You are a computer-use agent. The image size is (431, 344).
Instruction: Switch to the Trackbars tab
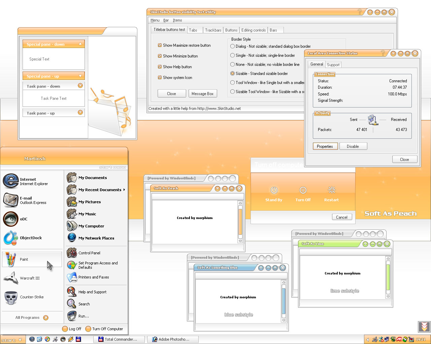coord(213,30)
